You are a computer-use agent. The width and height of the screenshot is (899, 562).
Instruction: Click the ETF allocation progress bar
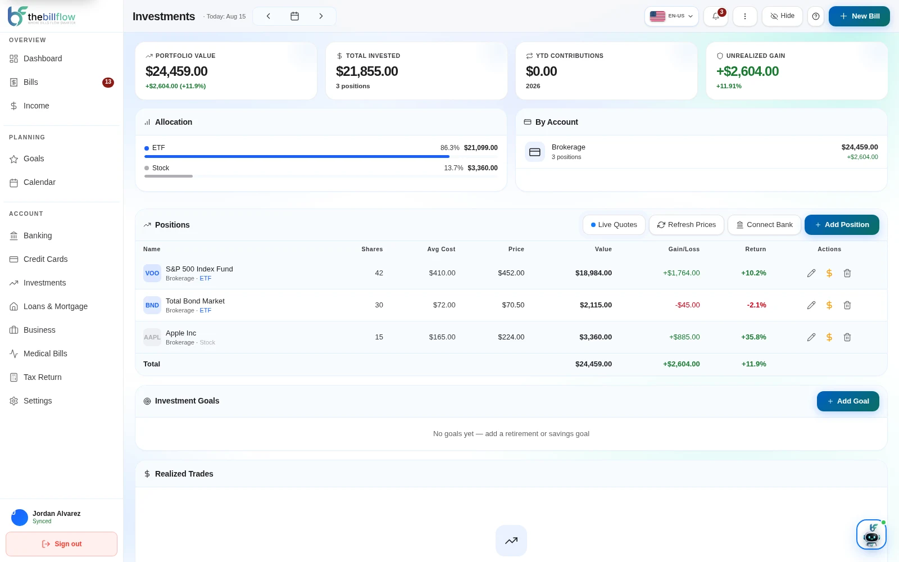(321, 156)
